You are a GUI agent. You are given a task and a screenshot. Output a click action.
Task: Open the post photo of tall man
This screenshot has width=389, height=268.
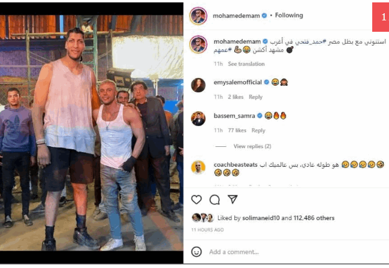coord(92,133)
